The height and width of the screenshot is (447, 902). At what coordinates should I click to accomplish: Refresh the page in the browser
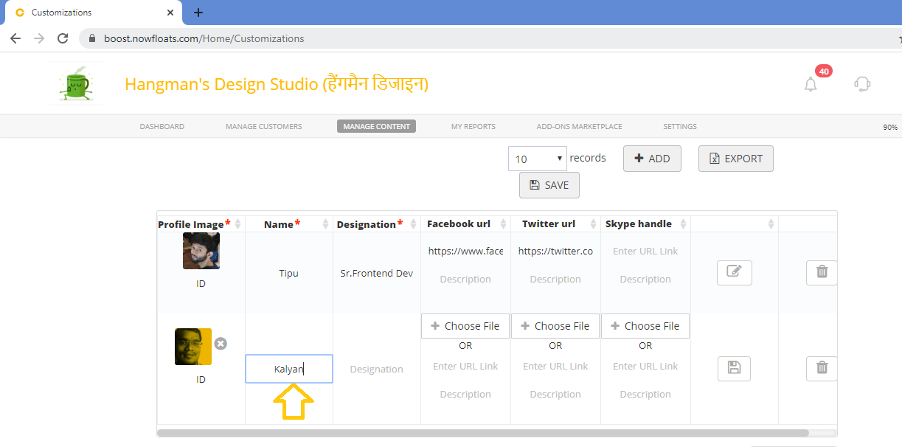tap(62, 38)
